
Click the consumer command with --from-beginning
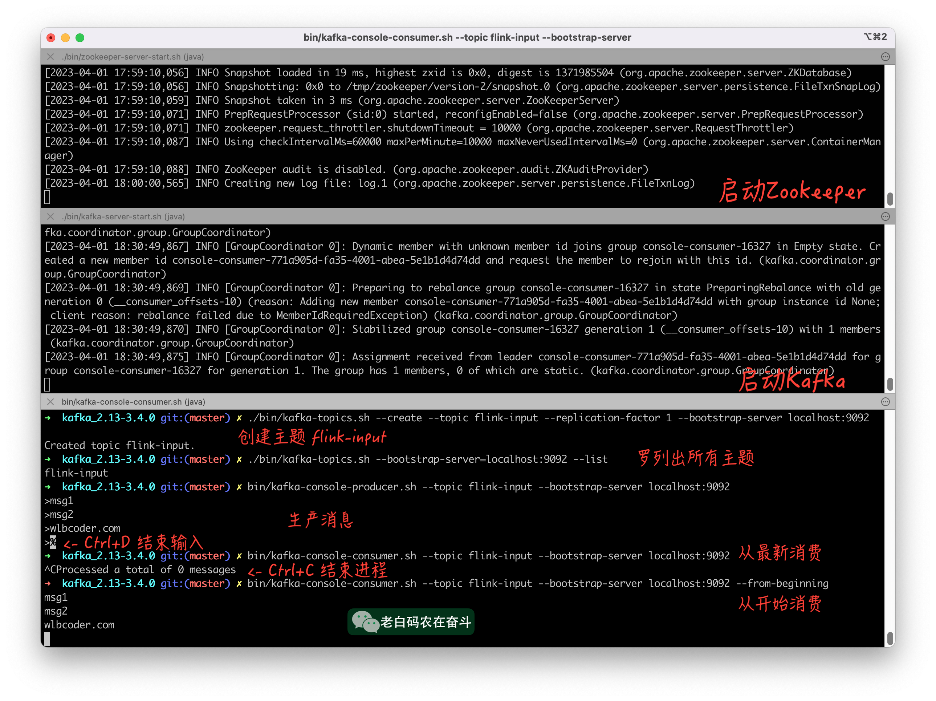[436, 583]
